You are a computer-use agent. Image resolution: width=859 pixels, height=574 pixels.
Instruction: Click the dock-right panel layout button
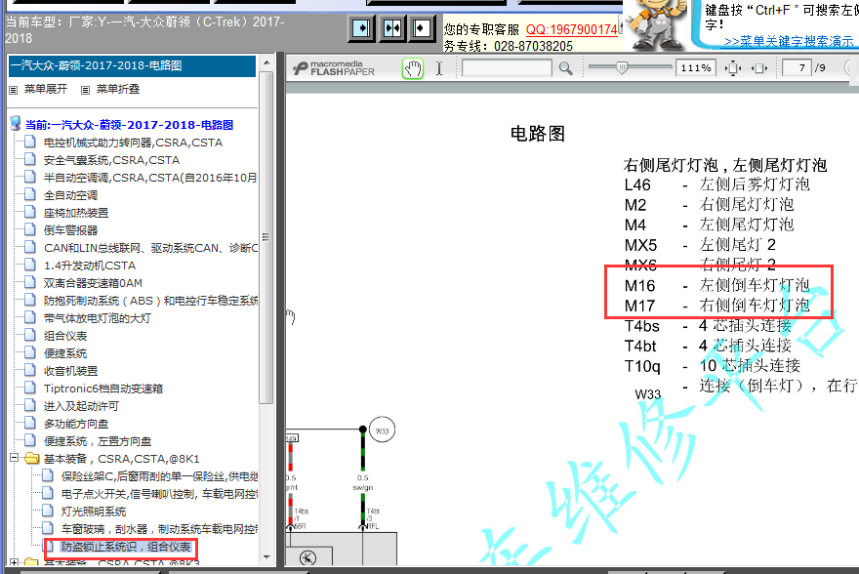tap(422, 28)
